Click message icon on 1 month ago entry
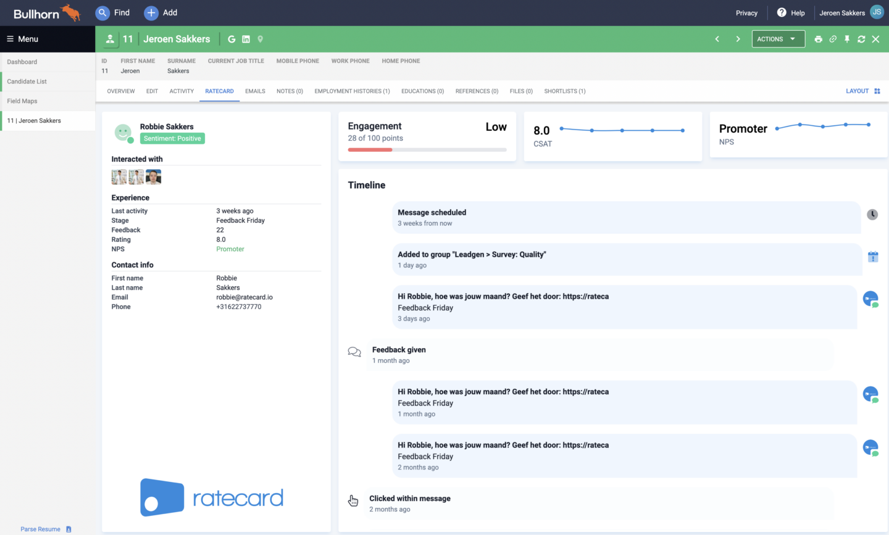Image resolution: width=889 pixels, height=535 pixels. point(870,394)
